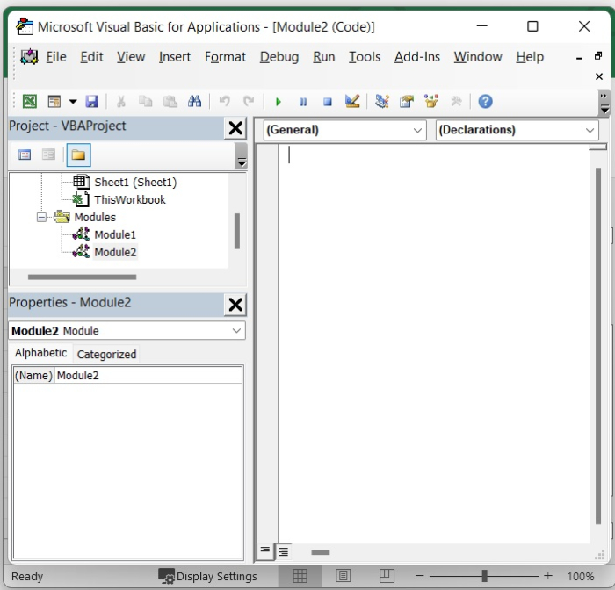This screenshot has height=590, width=615.
Task: Open the Insert object dropdown arrow
Action: pyautogui.click(x=73, y=102)
